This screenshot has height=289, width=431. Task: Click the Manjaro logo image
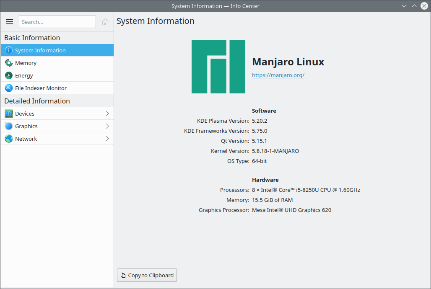[218, 67]
